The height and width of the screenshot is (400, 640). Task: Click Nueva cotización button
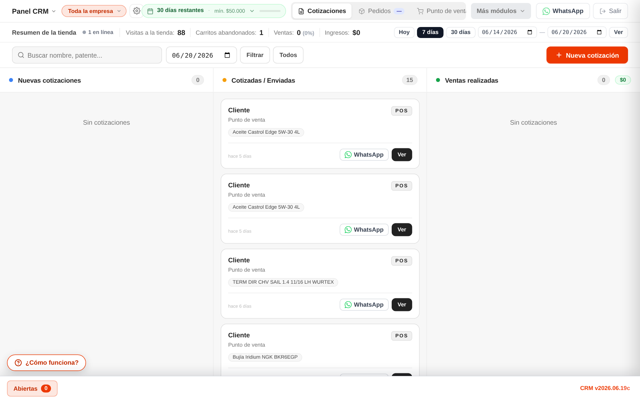pos(587,55)
